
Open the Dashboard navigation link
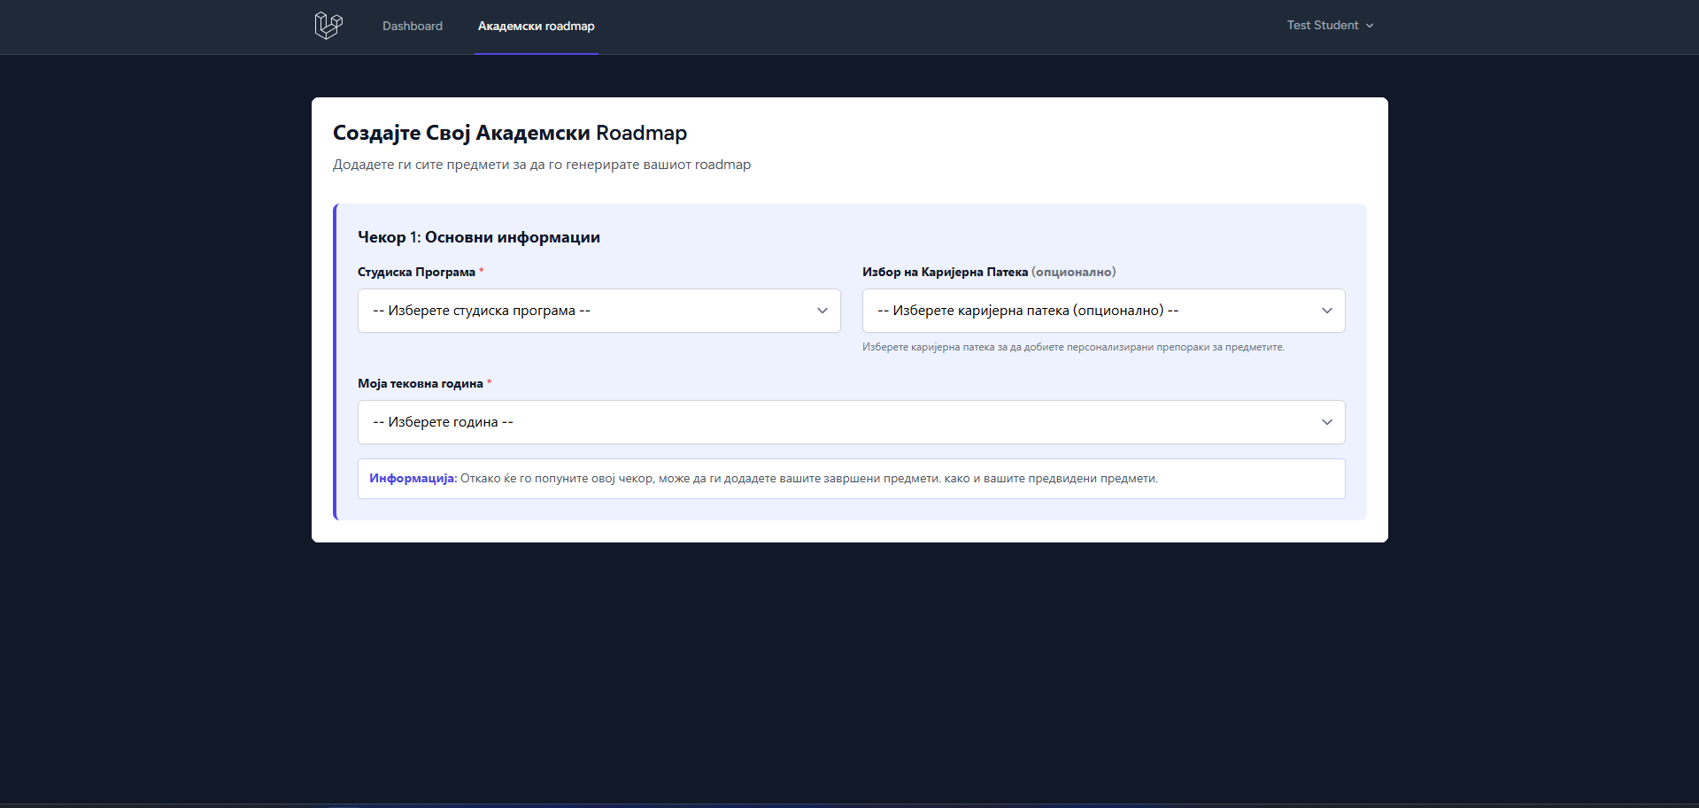(412, 27)
